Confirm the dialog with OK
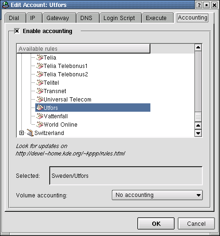This screenshot has width=220, height=236. point(156,223)
